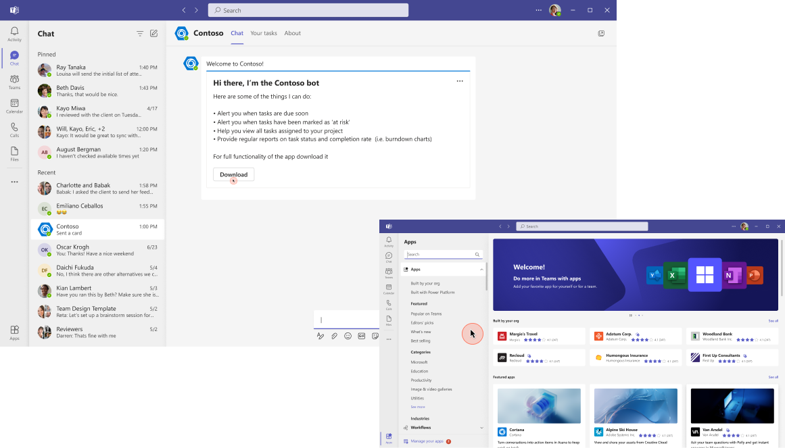Open Chat in the Apps window rail
Image resolution: width=785 pixels, height=448 pixels.
coord(389,258)
